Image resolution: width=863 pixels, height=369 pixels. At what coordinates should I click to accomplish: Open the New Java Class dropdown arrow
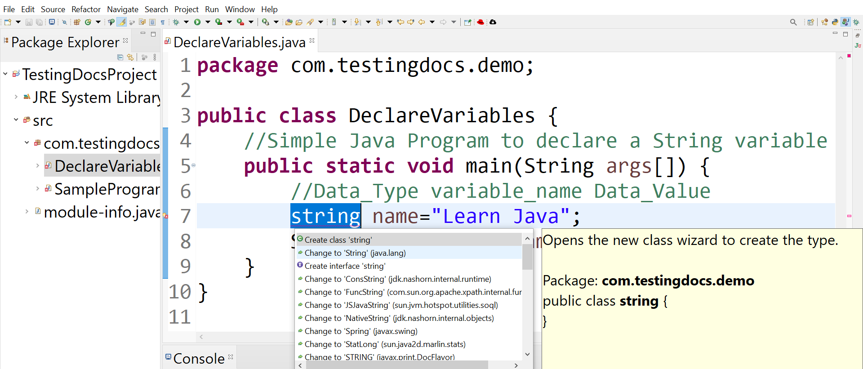pyautogui.click(x=98, y=22)
